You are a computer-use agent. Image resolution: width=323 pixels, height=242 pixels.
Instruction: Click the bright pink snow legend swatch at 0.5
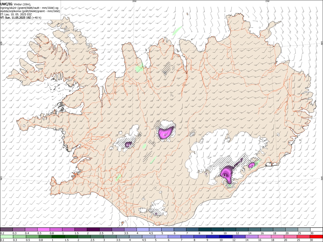43,229
